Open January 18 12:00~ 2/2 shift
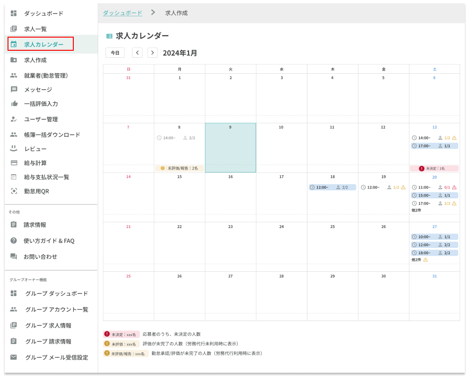470x376 pixels. coord(332,188)
